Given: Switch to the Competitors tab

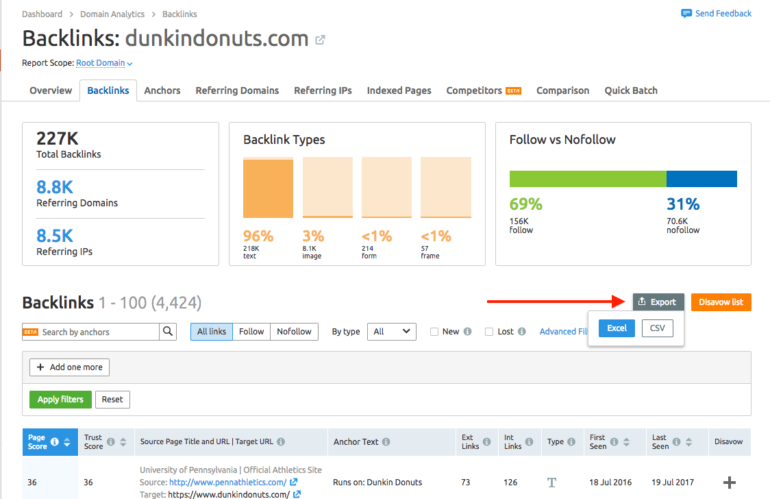Looking at the screenshot, I should pyautogui.click(x=483, y=90).
